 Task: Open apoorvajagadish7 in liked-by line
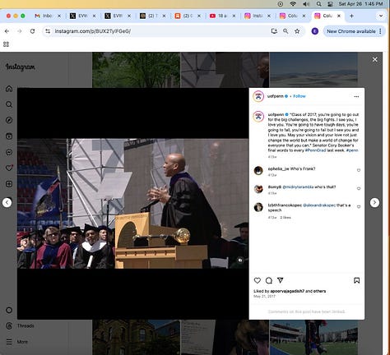[x=287, y=291]
